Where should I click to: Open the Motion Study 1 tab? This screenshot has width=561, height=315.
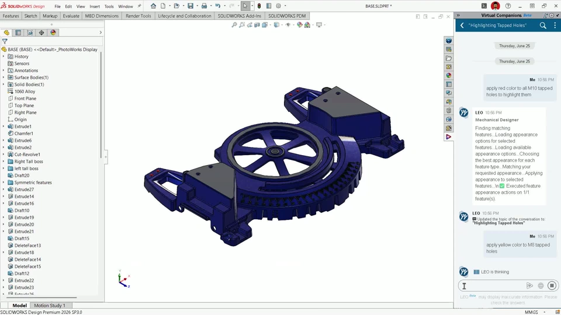pos(49,305)
